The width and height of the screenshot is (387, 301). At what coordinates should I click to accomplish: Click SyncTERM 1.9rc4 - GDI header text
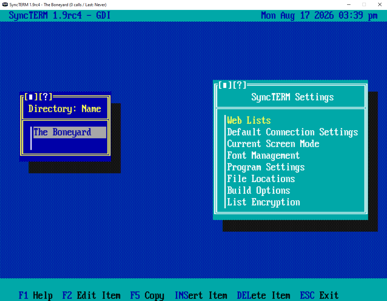tap(59, 16)
